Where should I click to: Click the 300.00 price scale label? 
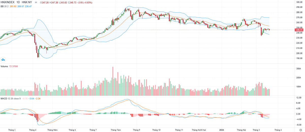tap(299, 2)
